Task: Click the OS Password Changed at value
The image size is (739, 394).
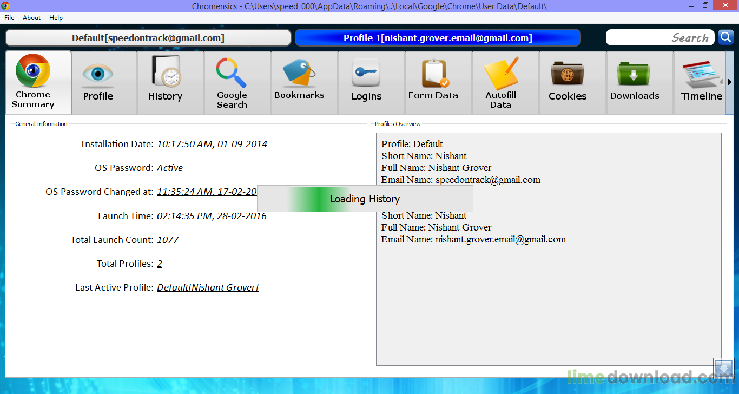Action: (x=207, y=192)
